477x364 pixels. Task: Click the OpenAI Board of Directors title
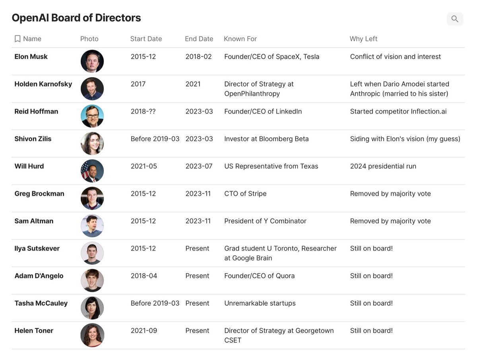(x=76, y=18)
